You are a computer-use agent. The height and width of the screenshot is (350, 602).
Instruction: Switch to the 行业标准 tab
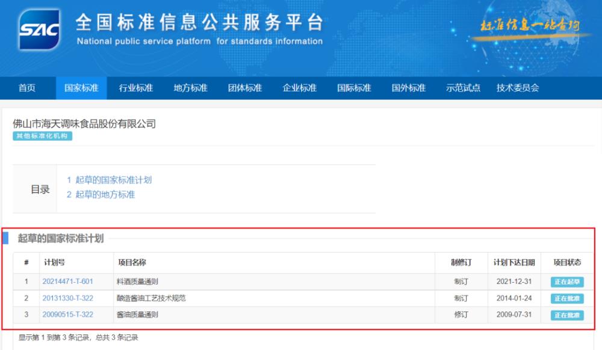click(x=135, y=87)
